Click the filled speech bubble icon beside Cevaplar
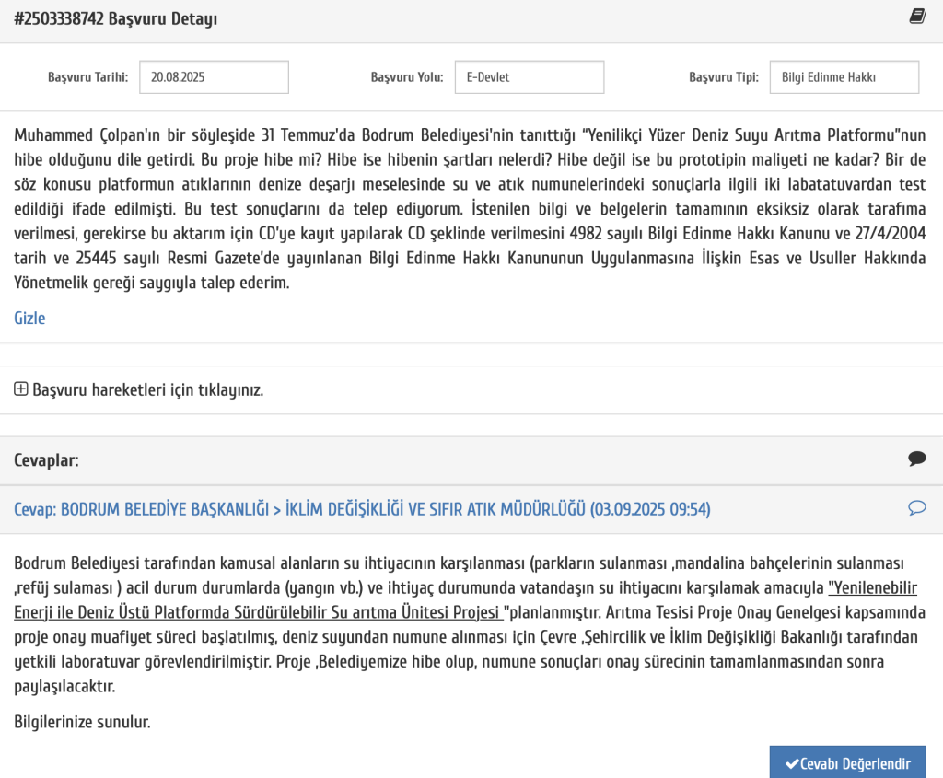The width and height of the screenshot is (943, 778). pos(917,459)
